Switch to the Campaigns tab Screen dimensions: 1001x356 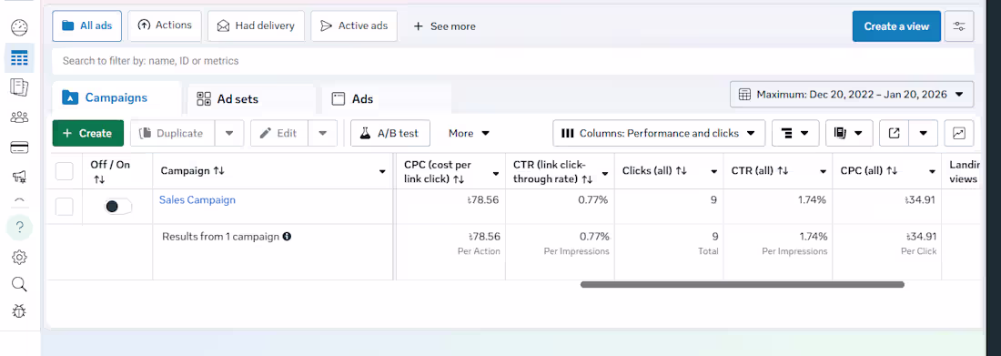pos(116,98)
